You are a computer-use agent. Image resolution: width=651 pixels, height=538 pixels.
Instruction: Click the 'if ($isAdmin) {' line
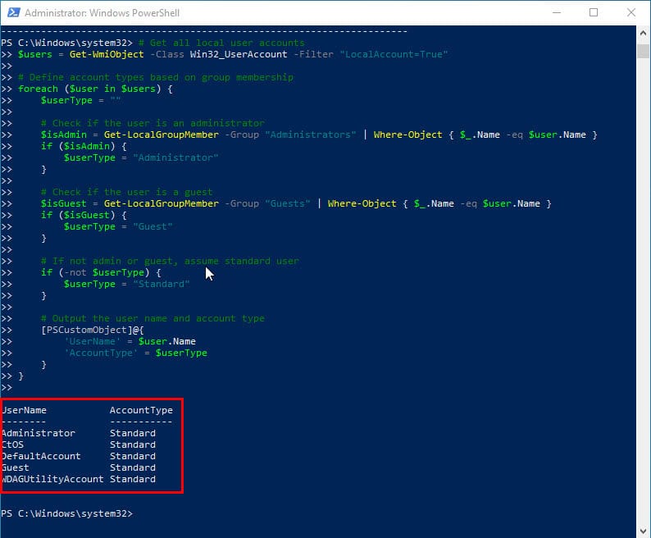pos(84,146)
